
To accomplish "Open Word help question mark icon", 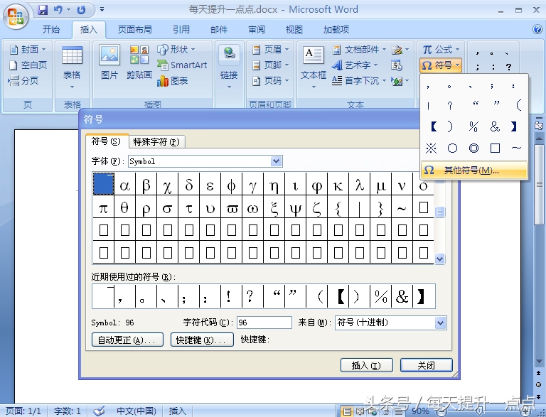I will point(537,29).
